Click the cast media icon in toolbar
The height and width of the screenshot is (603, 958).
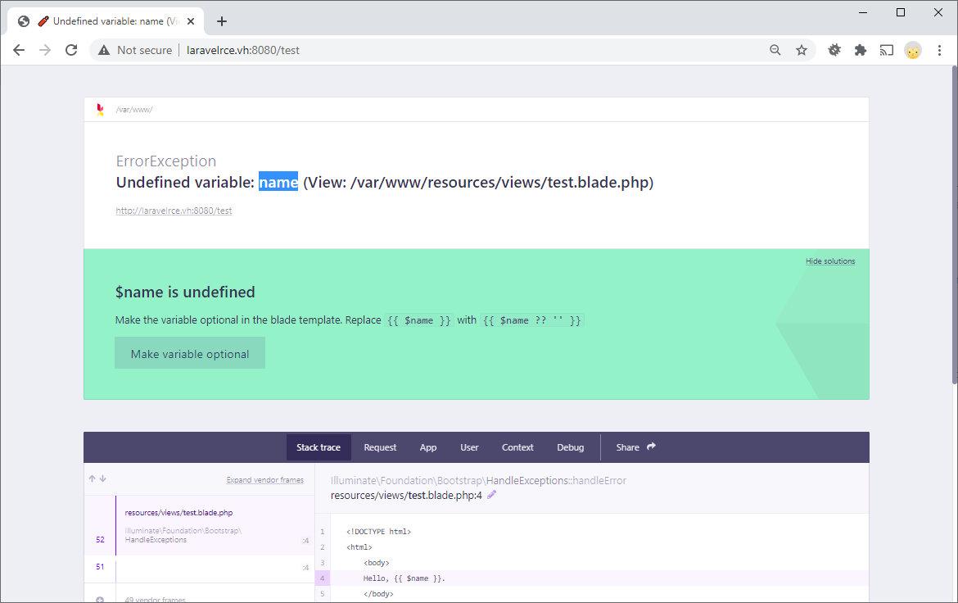point(886,50)
